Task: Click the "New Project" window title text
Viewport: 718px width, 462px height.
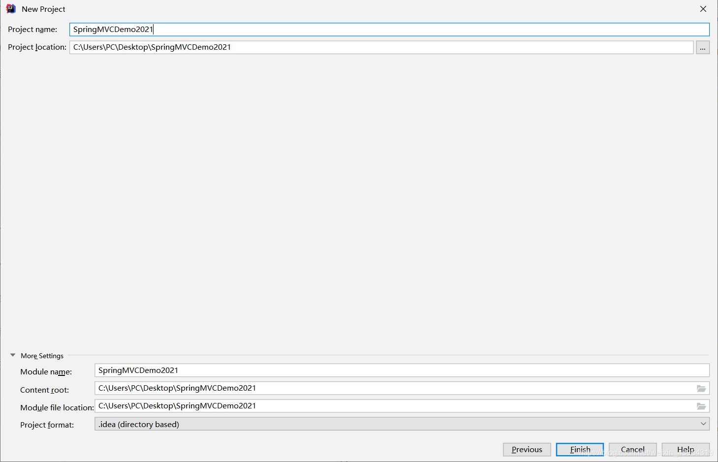Action: [43, 9]
